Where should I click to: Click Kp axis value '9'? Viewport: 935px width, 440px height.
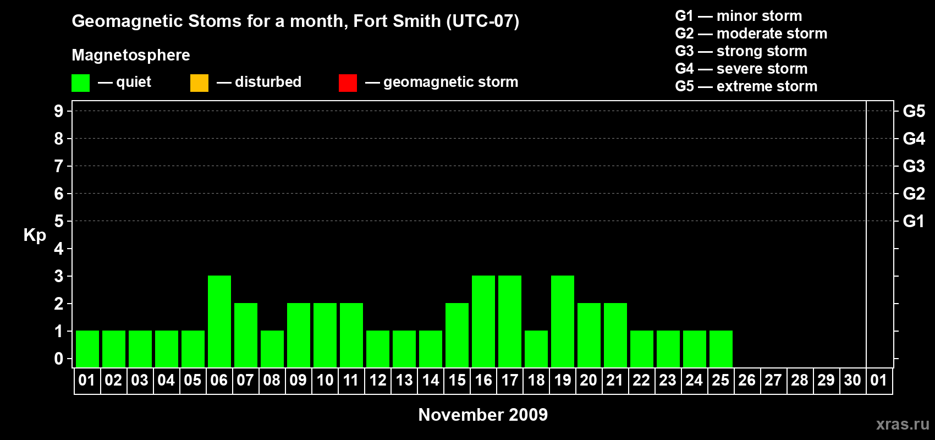(59, 111)
